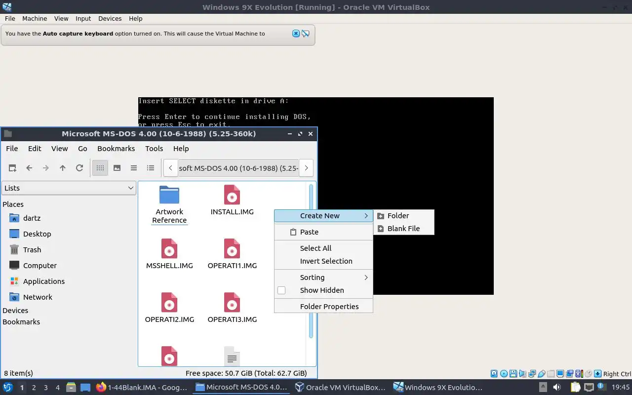The image size is (632, 395).
Task: Choose Folder in Create New submenu
Action: click(404, 216)
